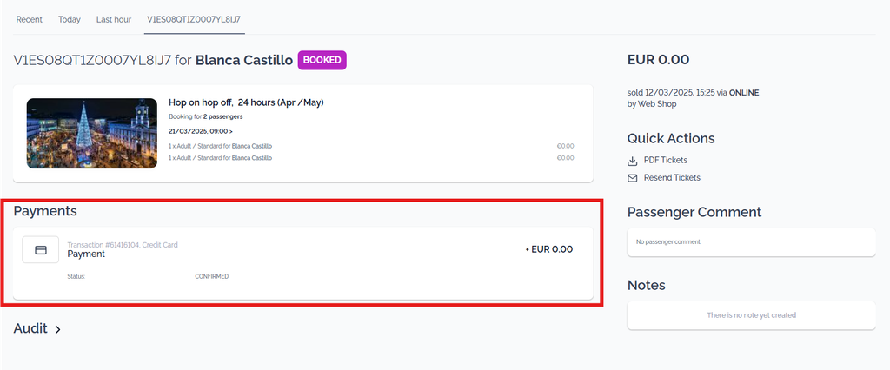Click the CONFIRMED payment status
This screenshot has width=890, height=370.
(x=212, y=277)
